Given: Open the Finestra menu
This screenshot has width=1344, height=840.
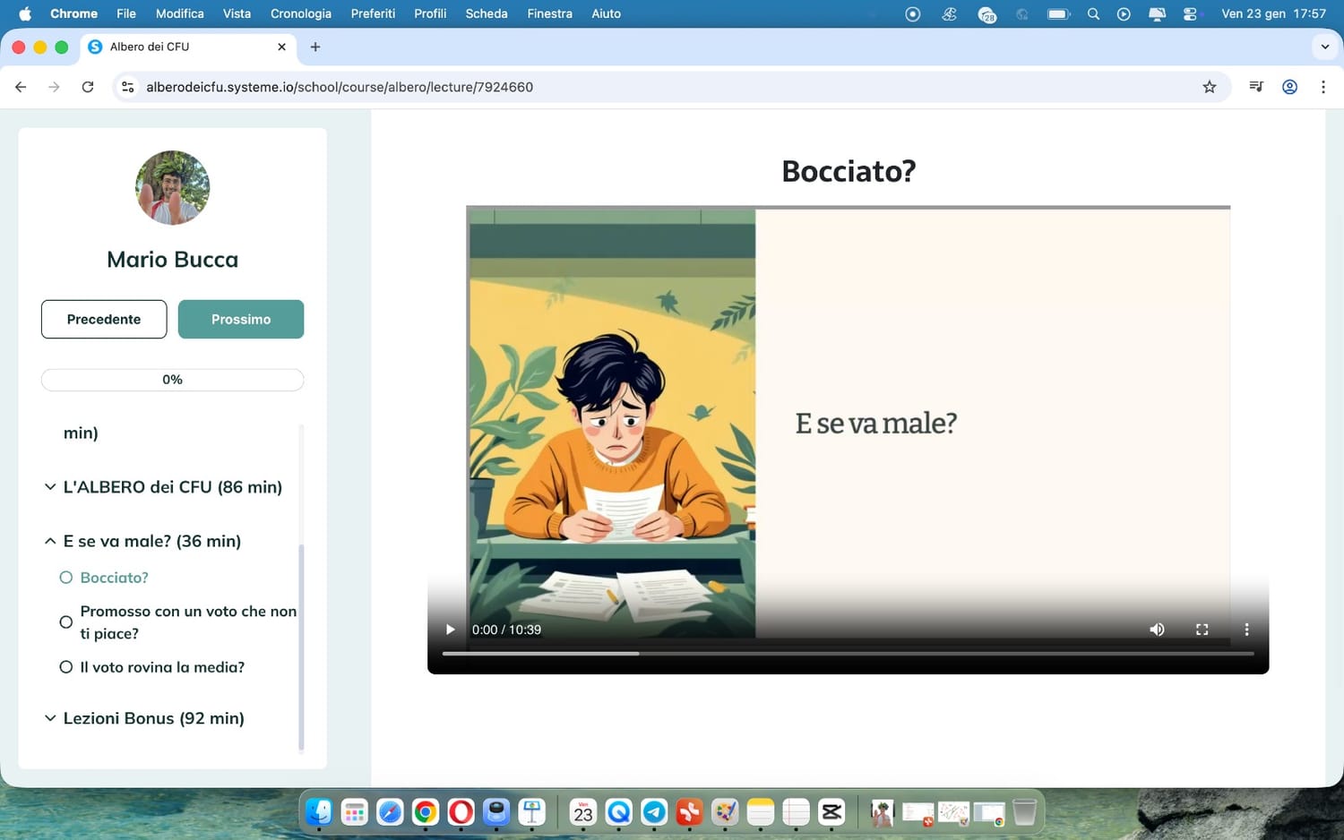Looking at the screenshot, I should (x=549, y=13).
